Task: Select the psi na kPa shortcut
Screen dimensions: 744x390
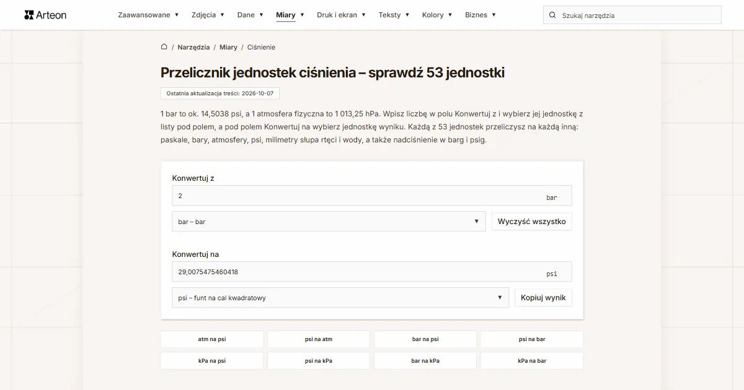Action: pos(319,361)
